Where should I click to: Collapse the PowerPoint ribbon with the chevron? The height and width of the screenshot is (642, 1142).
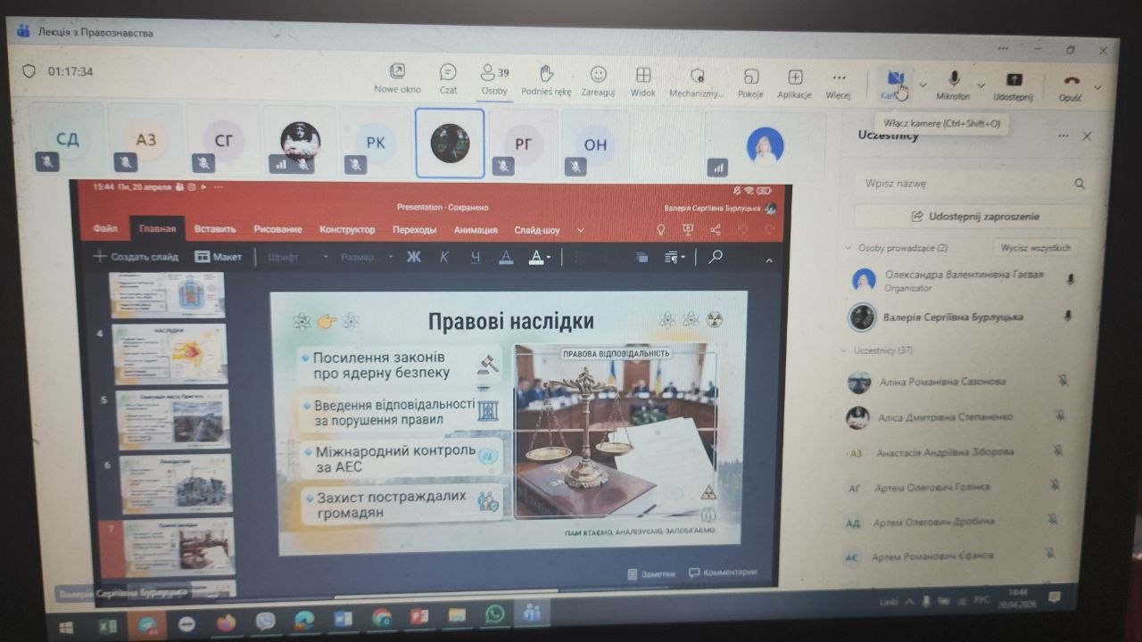pyautogui.click(x=768, y=259)
